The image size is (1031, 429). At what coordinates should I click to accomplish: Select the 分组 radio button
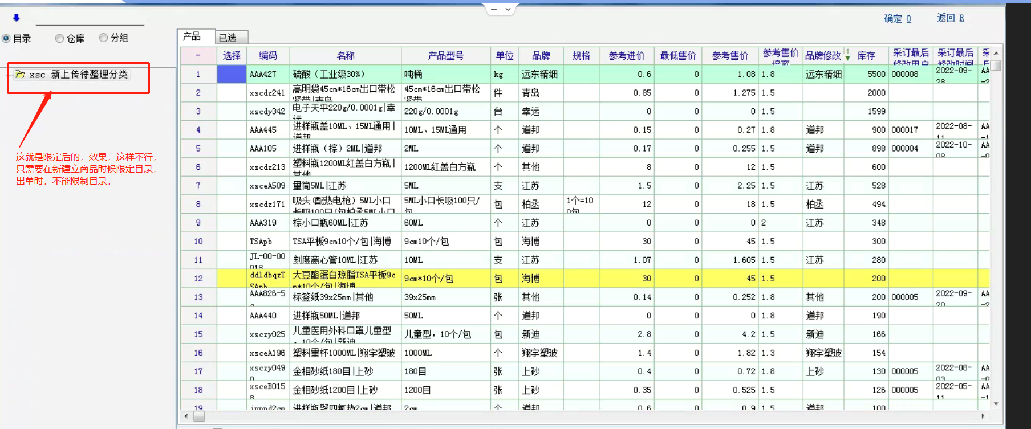(103, 38)
